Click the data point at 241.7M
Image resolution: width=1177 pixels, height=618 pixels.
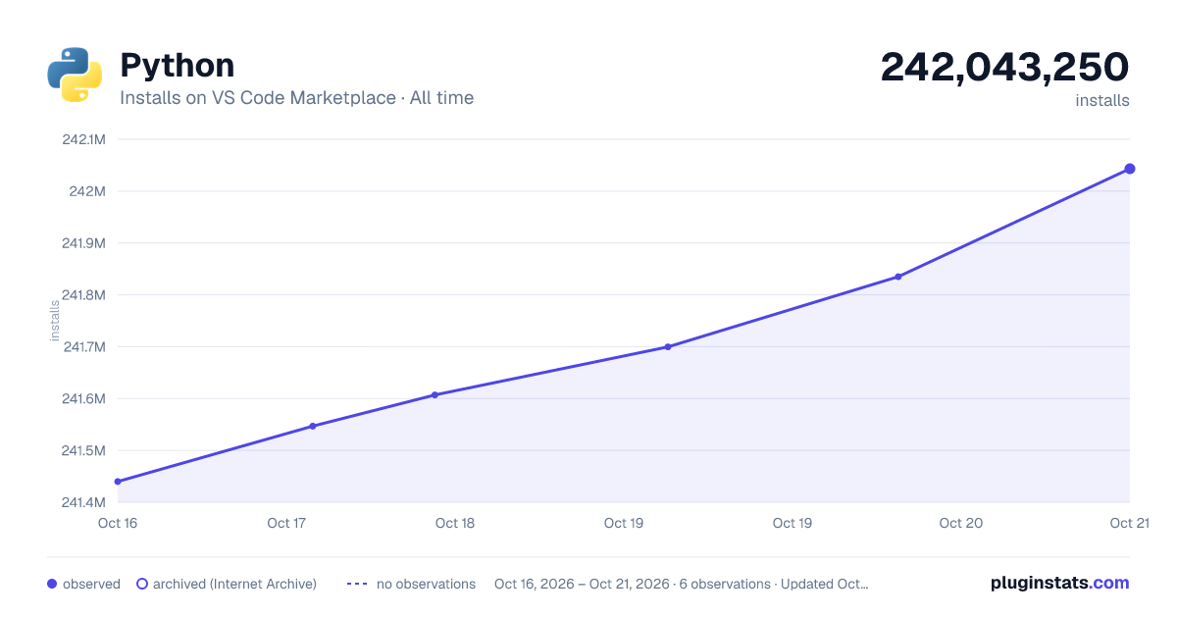click(x=668, y=346)
